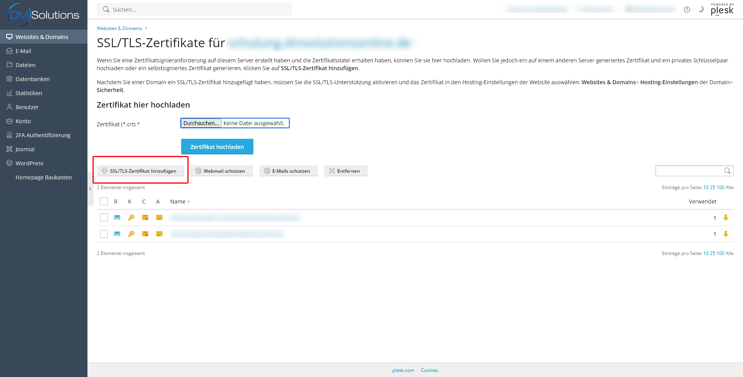The image size is (743, 377).
Task: Open Datenbanken in the sidebar
Action: (32, 79)
